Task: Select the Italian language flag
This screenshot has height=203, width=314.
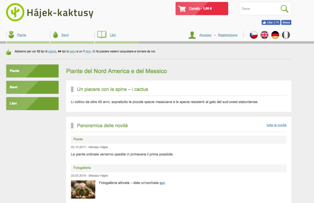Action: click(x=286, y=35)
